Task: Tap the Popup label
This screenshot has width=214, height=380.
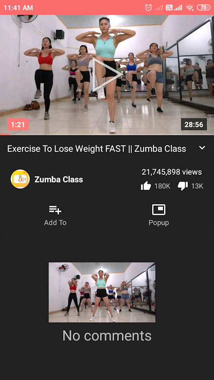Action: click(159, 223)
